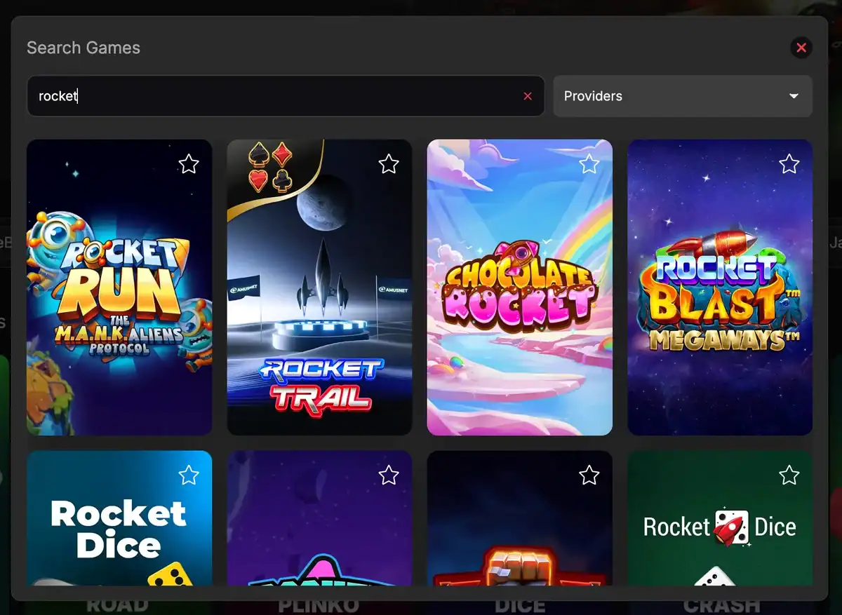This screenshot has height=615, width=842.
Task: Open the blue Rocket Dice game card
Action: tap(119, 518)
